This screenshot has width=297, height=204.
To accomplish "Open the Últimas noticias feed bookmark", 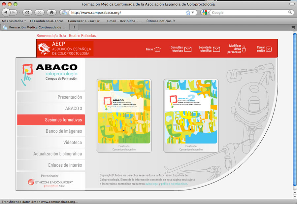I will pyautogui.click(x=161, y=21).
